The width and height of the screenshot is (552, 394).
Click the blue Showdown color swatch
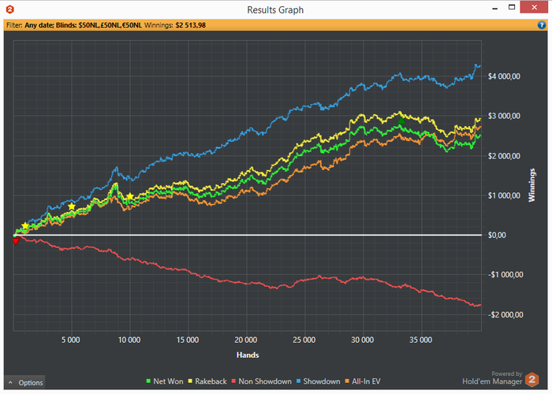[299, 381]
